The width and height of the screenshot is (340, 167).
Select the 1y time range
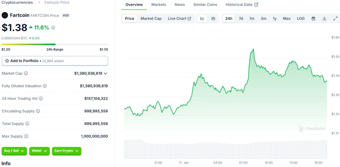click(x=275, y=19)
